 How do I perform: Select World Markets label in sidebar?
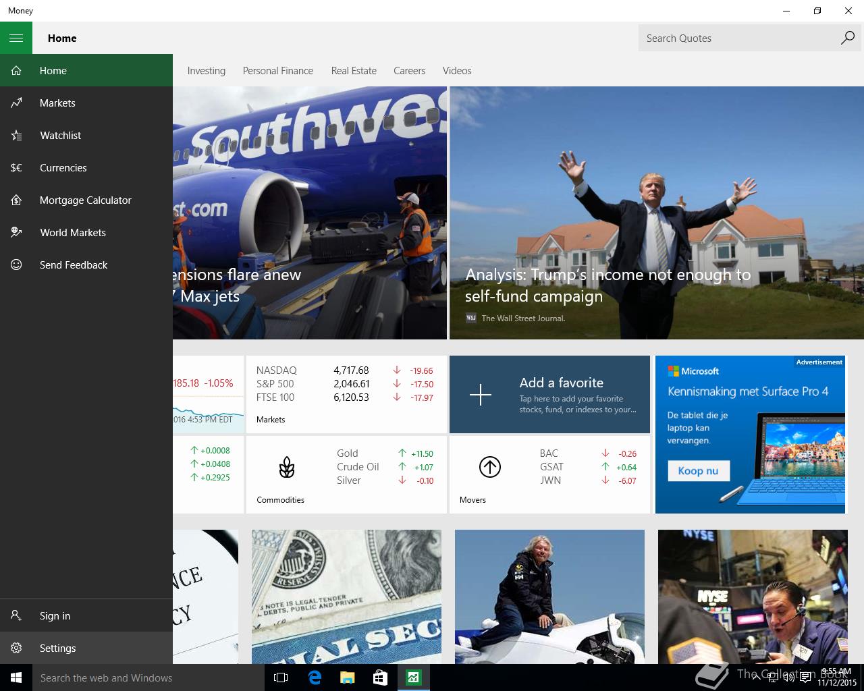click(x=73, y=232)
